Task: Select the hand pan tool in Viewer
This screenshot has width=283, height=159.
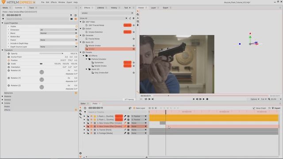Action: [138, 15]
